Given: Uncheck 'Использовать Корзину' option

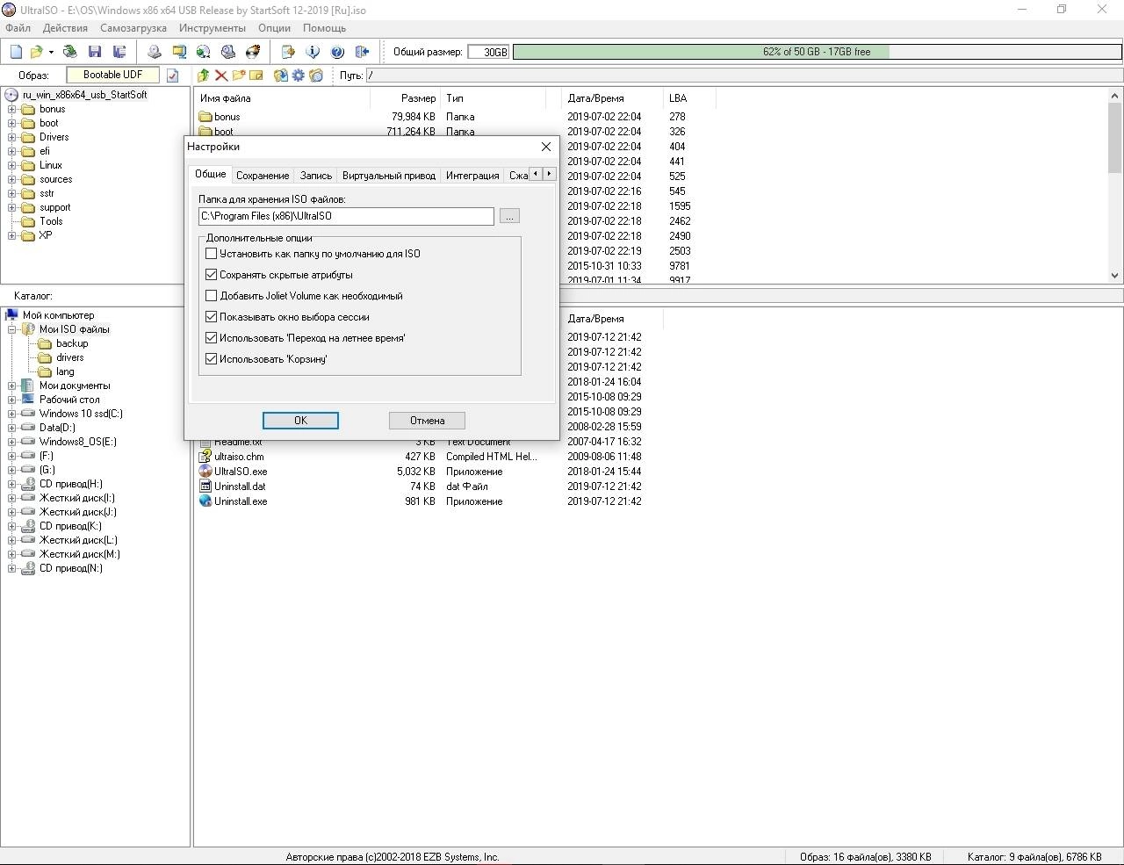Looking at the screenshot, I should click(211, 359).
